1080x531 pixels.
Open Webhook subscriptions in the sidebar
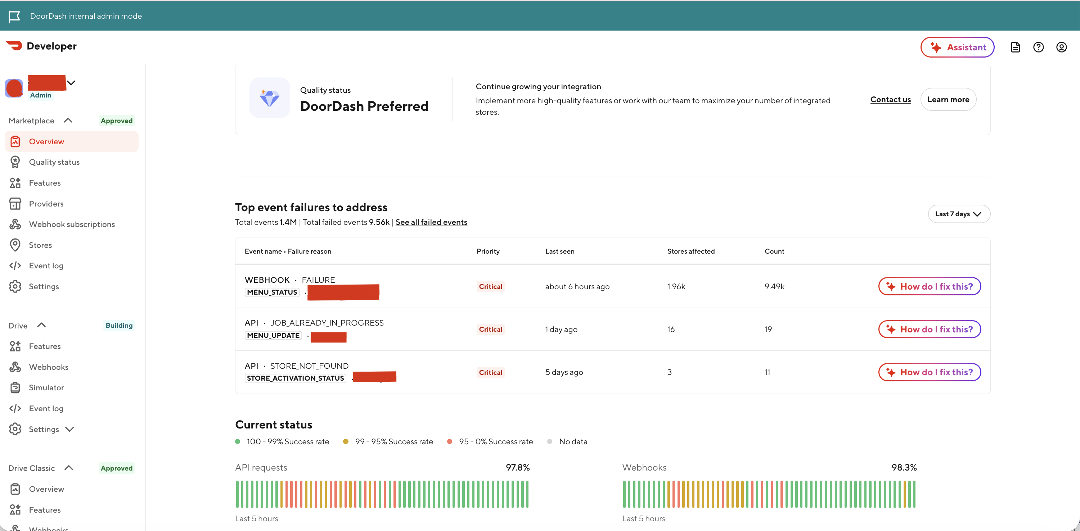click(72, 224)
